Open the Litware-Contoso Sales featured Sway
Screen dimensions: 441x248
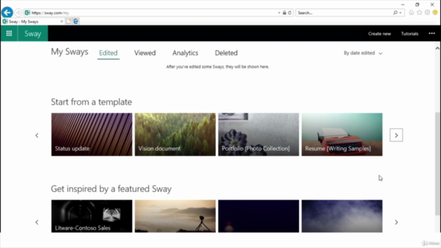[92, 216]
